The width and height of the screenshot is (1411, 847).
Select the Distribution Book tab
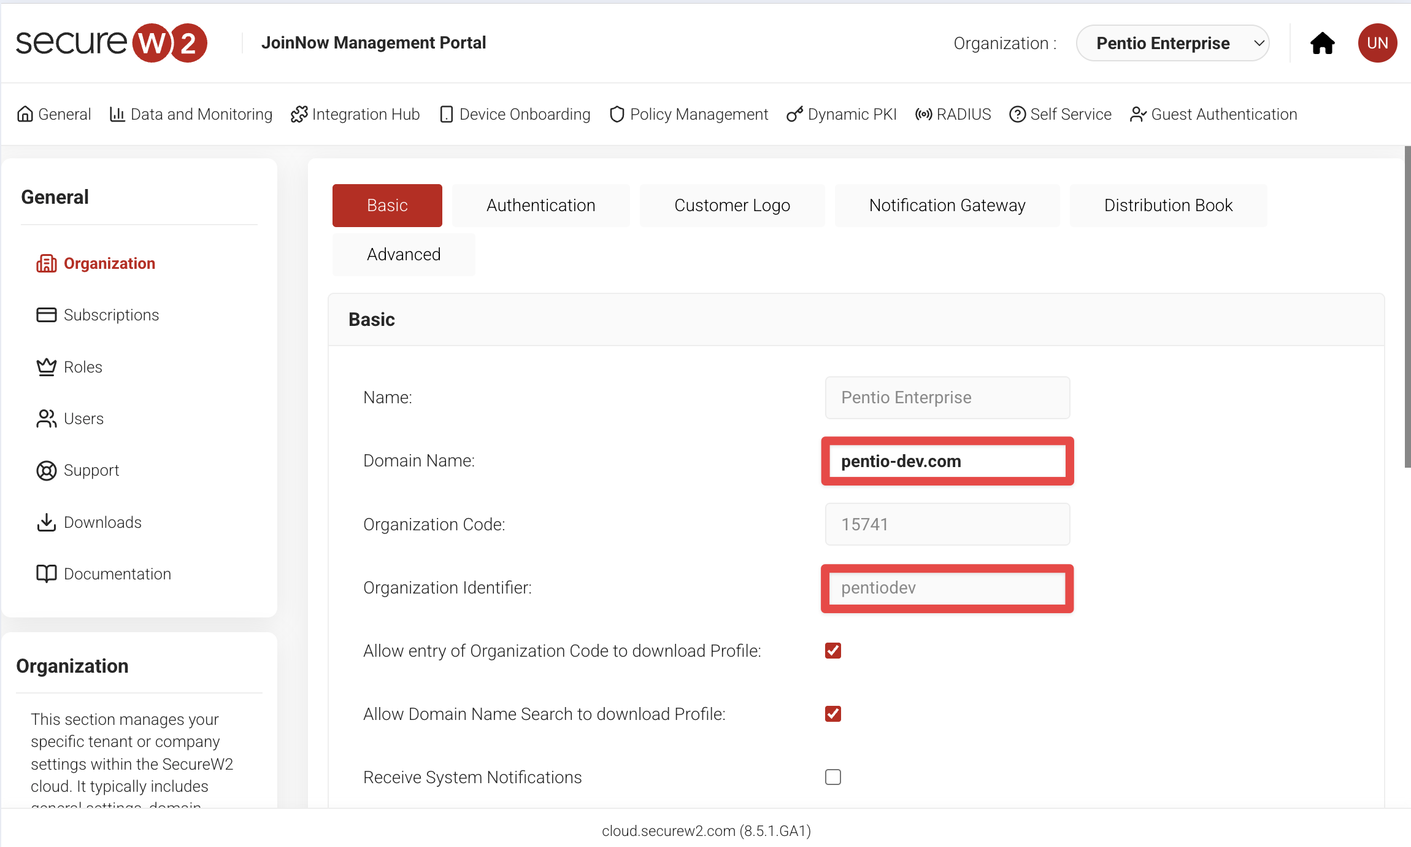pos(1168,206)
